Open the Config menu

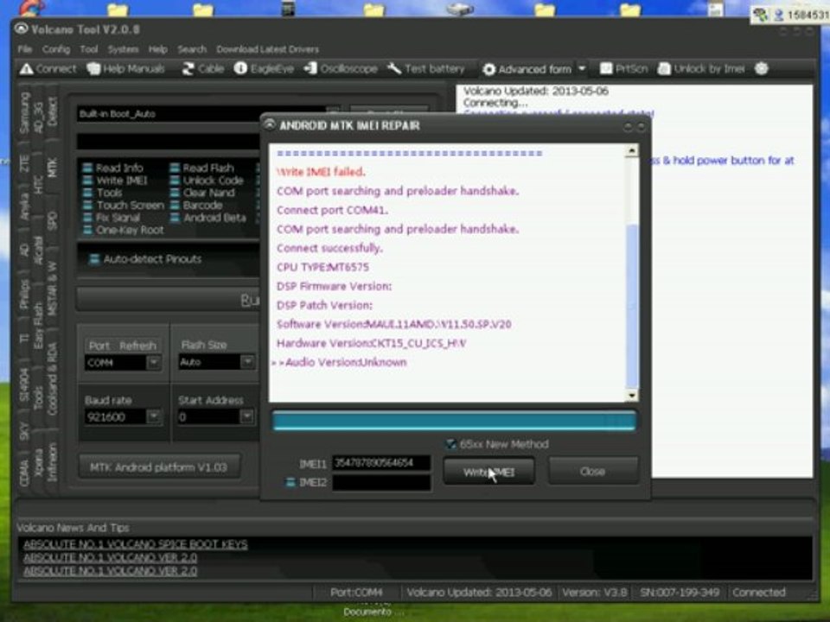coord(56,49)
